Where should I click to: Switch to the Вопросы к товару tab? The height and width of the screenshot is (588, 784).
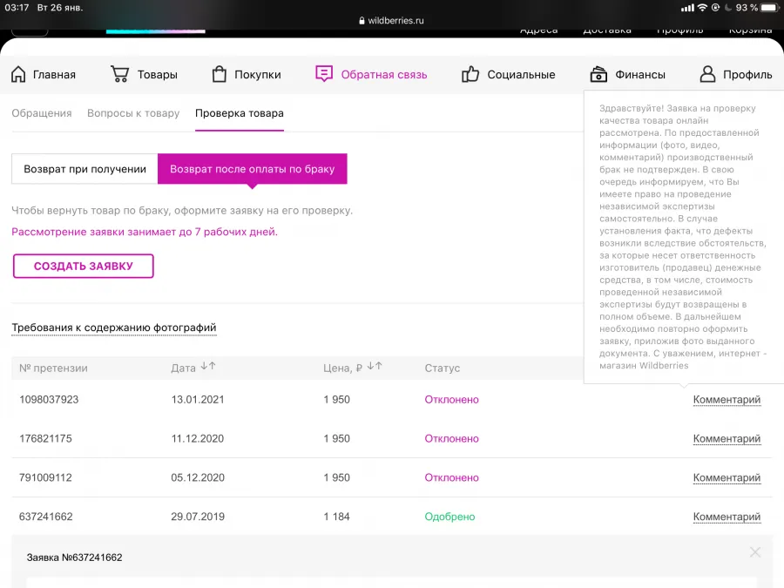pos(133,113)
